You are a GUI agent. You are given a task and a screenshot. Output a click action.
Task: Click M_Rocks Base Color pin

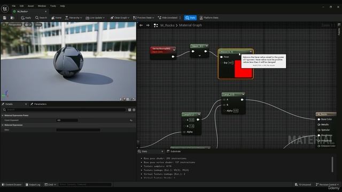click(319, 119)
